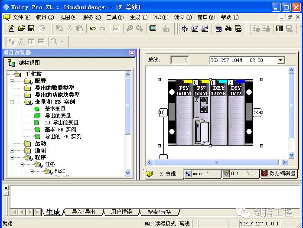Image resolution: width=303 pixels, height=228 pixels.
Task: Open the zoom magnifier dropdown arrow
Action: [62, 41]
